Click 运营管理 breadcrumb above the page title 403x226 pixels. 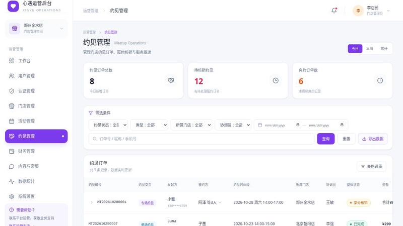pyautogui.click(x=89, y=32)
